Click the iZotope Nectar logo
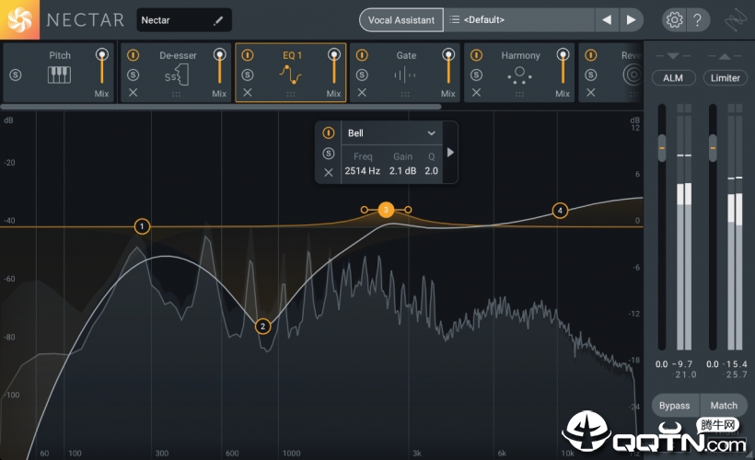 19,19
